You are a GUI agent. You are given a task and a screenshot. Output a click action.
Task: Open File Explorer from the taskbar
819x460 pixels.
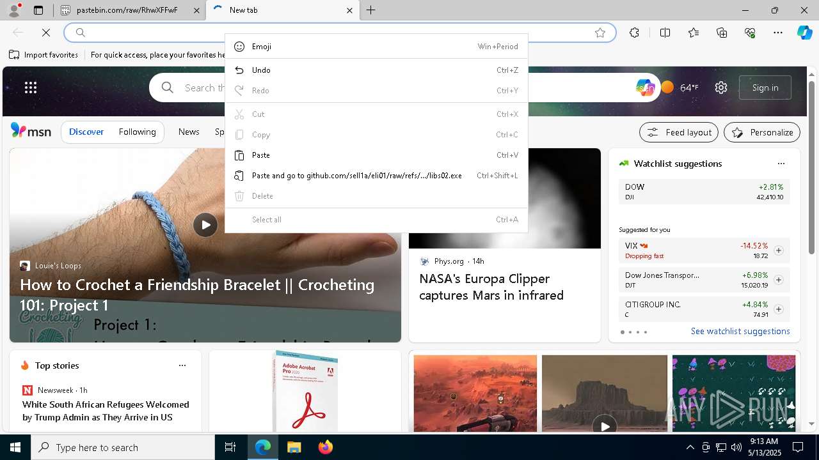click(294, 447)
